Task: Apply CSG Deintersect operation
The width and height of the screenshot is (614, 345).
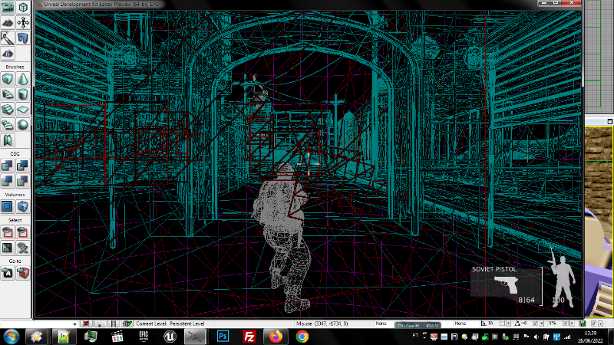Action: click(23, 181)
